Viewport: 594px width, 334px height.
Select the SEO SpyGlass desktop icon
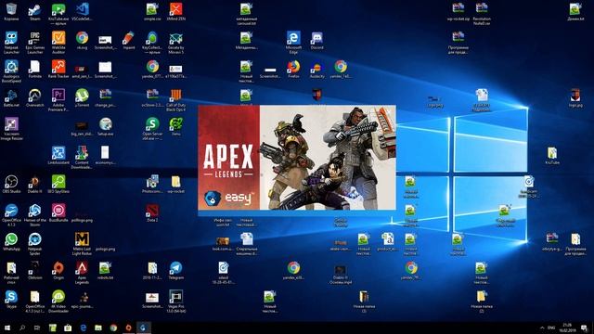(x=58, y=184)
